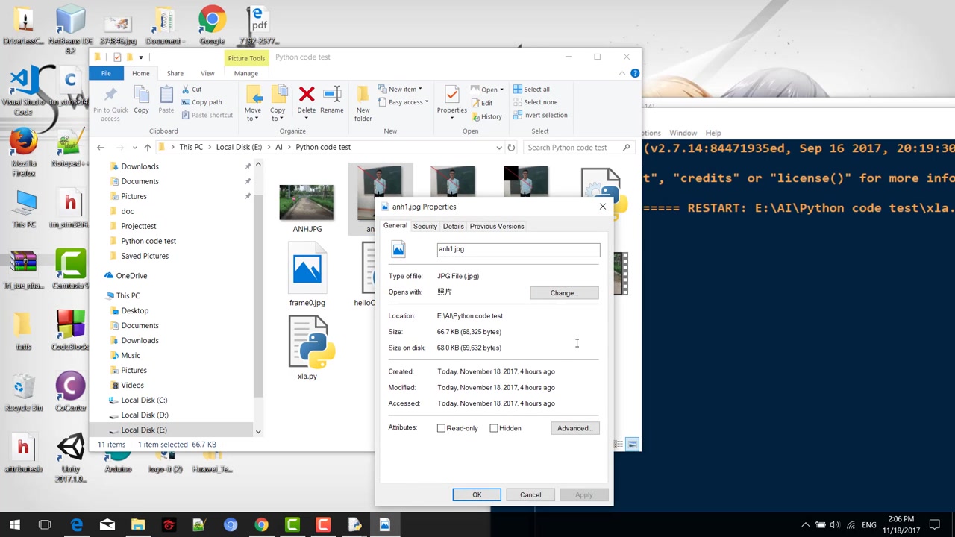Click Select all command

(x=531, y=89)
